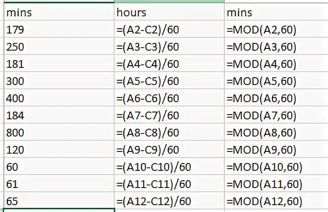Click the cell containing 250

pos(59,46)
